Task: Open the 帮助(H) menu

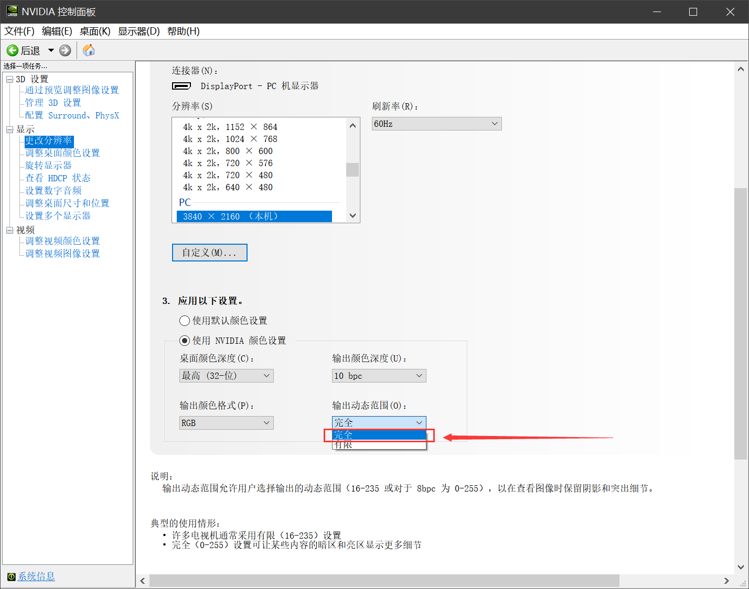Action: (184, 31)
